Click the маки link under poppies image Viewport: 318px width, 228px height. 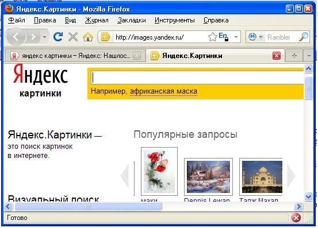tap(149, 200)
